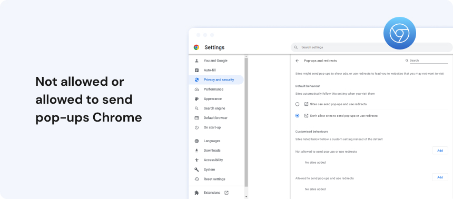
Task: Click the sidebar scrollbar thumb
Action: tap(246, 122)
